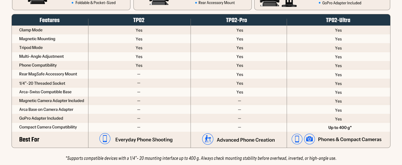This screenshot has height=165, width=402.
Task: Select the TP02 column header
Action: coord(139,20)
